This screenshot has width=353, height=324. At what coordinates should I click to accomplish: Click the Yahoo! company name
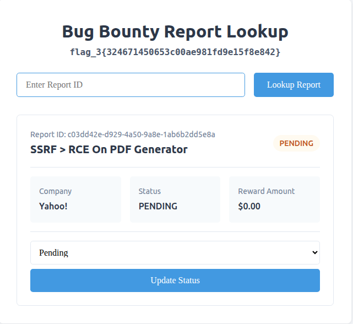tap(53, 207)
